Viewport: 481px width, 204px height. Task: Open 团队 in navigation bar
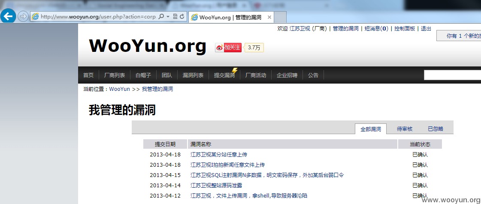167,75
